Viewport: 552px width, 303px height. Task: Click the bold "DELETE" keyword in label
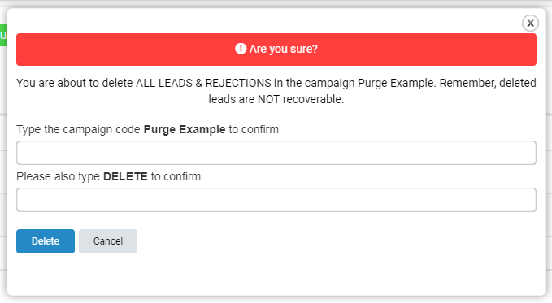click(125, 176)
